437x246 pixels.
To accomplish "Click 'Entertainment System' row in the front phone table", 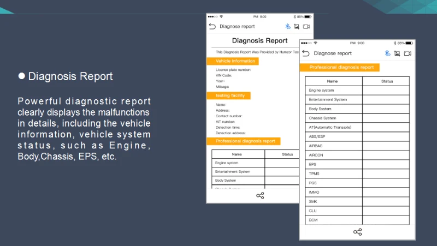I will tap(357, 100).
